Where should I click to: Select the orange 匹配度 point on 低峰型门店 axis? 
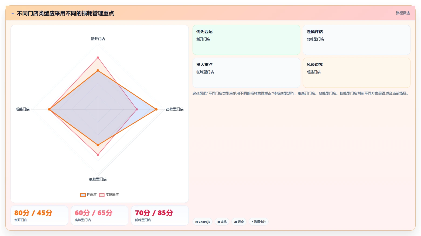tap(98, 145)
